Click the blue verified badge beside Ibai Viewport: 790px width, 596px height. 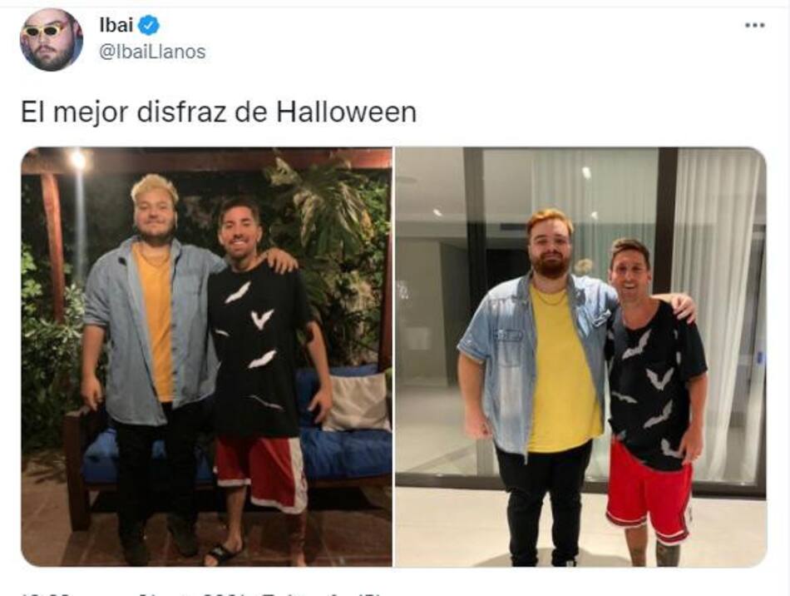(x=149, y=25)
